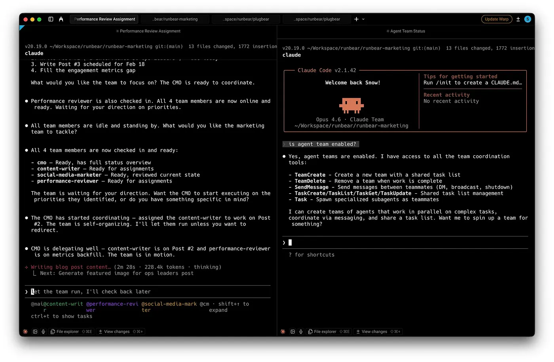This screenshot has height=362, width=554.
Task: Attach an image in left pane footer
Action: (x=35, y=332)
